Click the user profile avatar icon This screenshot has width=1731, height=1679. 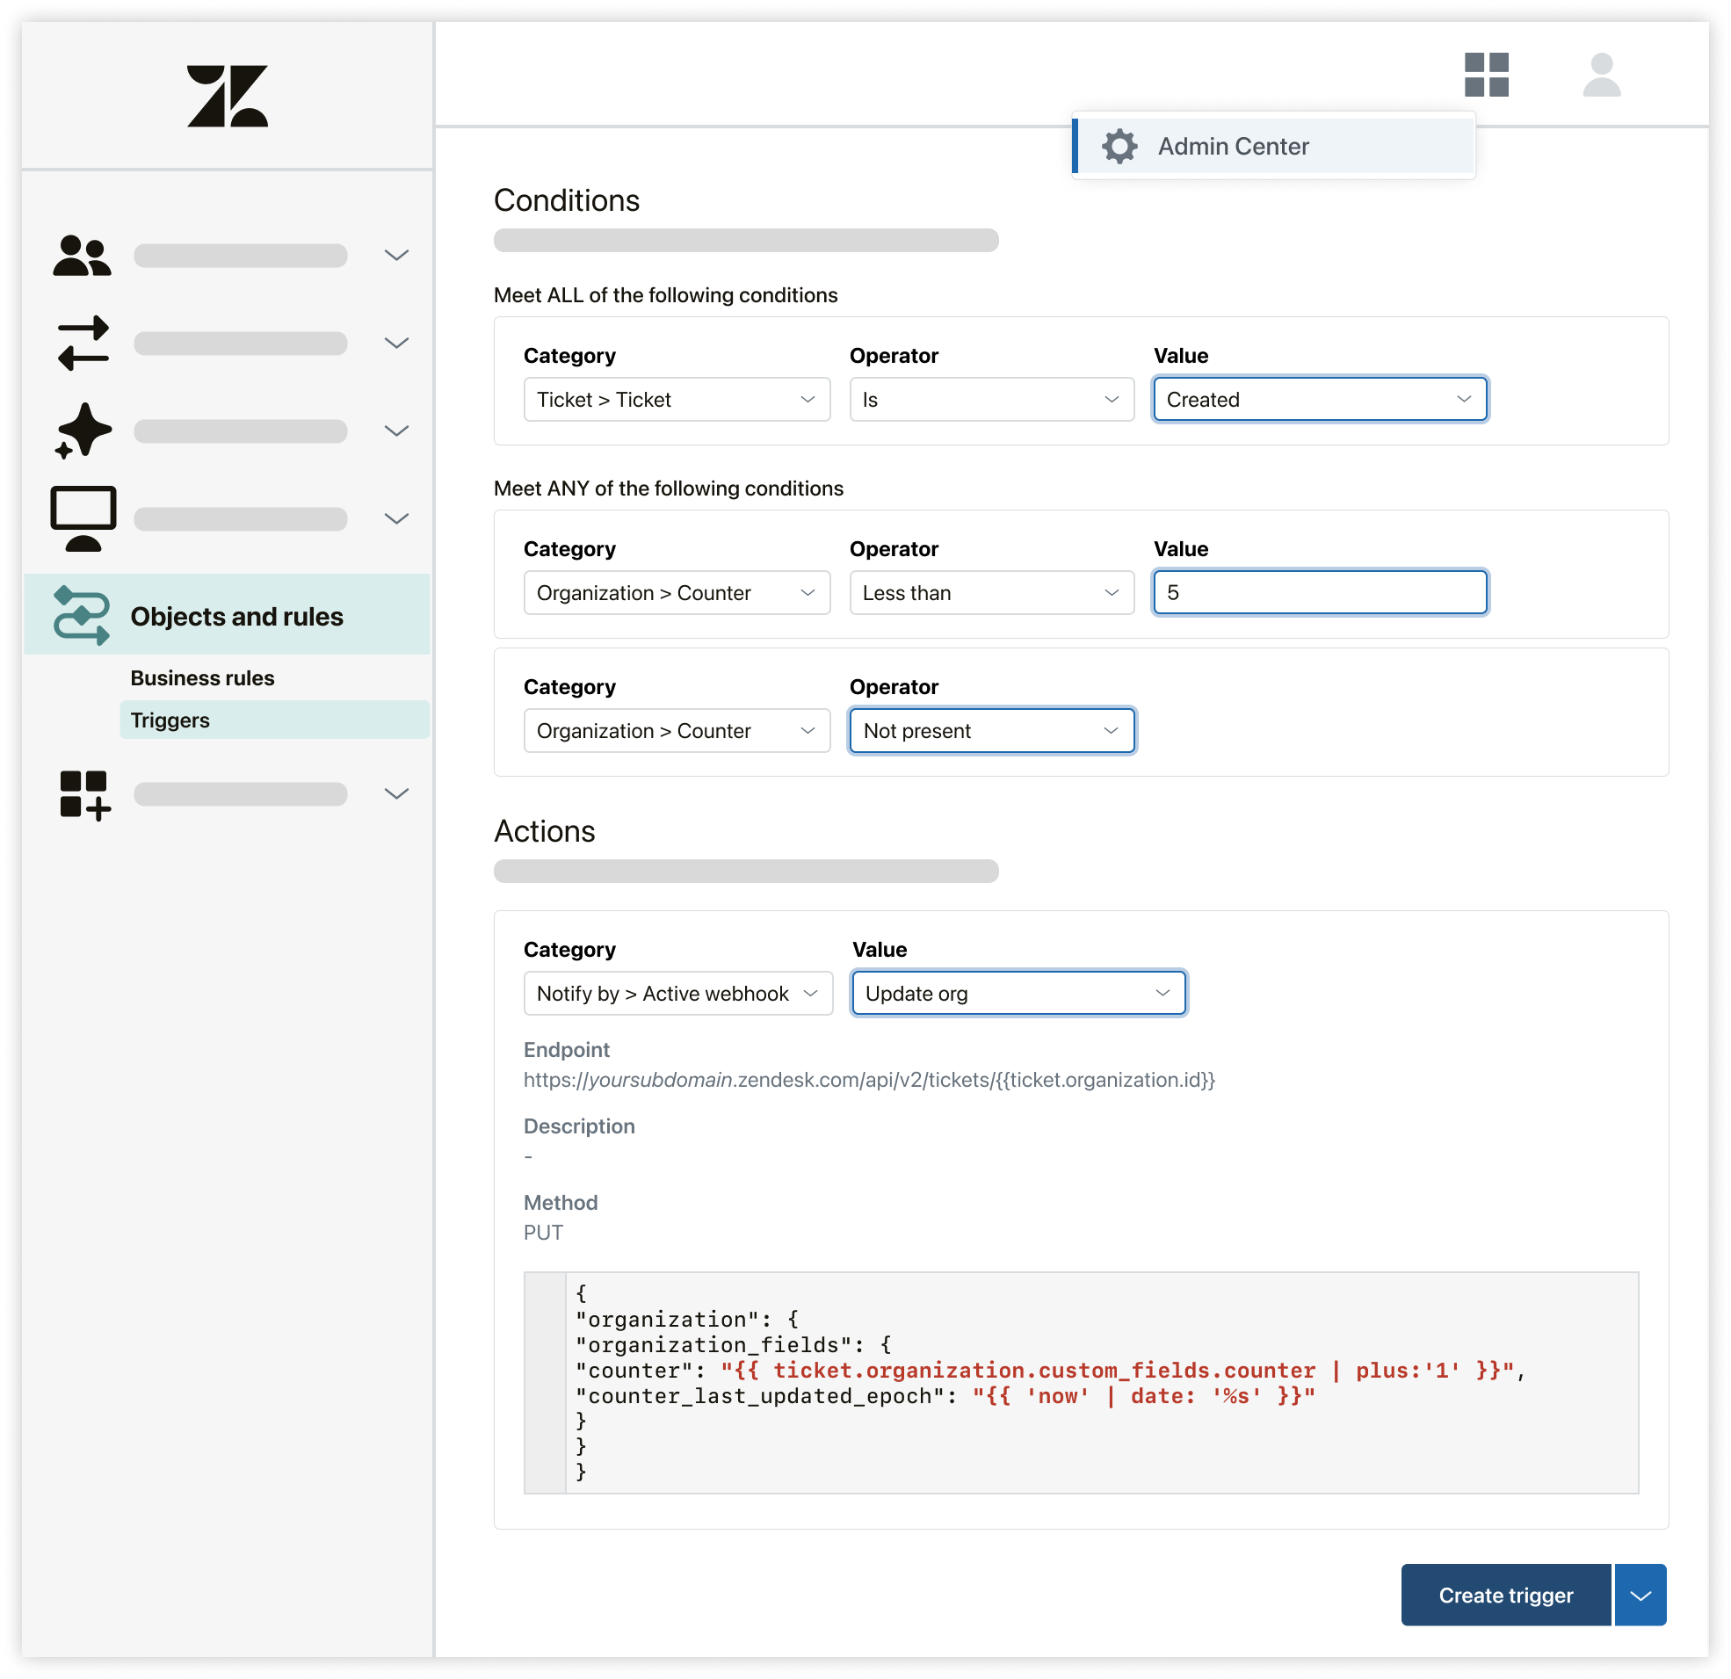tap(1600, 75)
